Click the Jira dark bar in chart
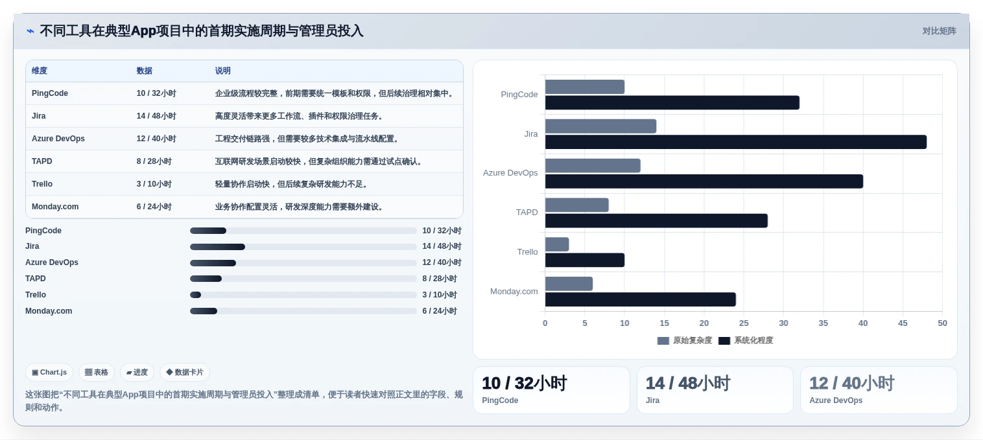Screen dimensions: 983x440 pyautogui.click(x=736, y=142)
